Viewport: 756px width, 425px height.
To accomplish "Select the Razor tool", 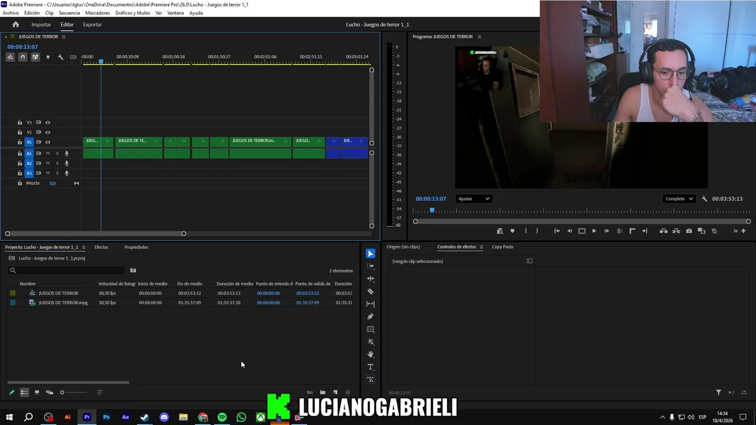I will 370,292.
